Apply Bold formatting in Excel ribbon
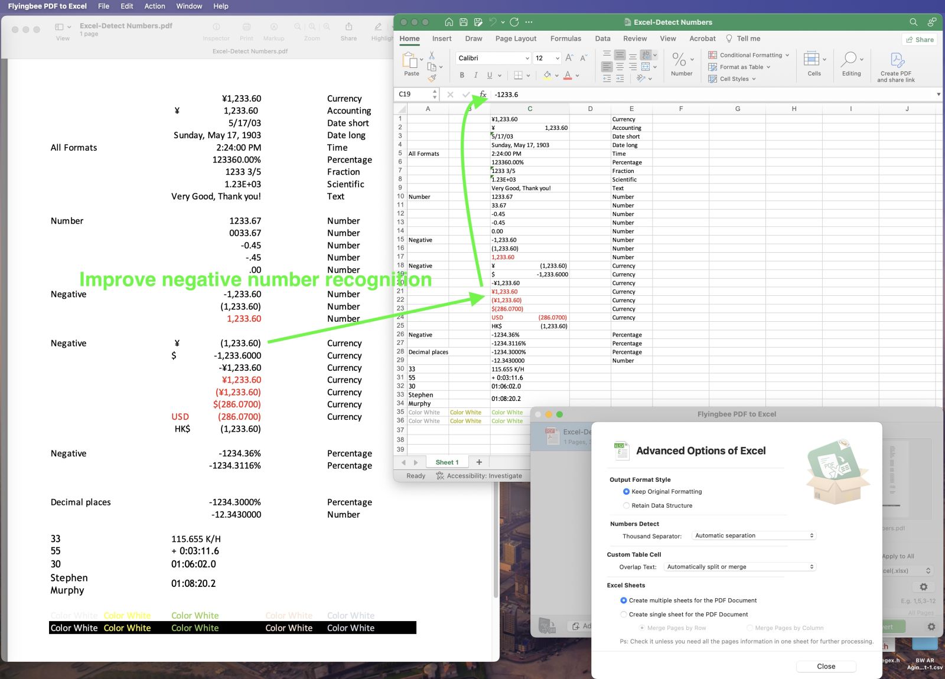945x679 pixels. click(x=462, y=75)
